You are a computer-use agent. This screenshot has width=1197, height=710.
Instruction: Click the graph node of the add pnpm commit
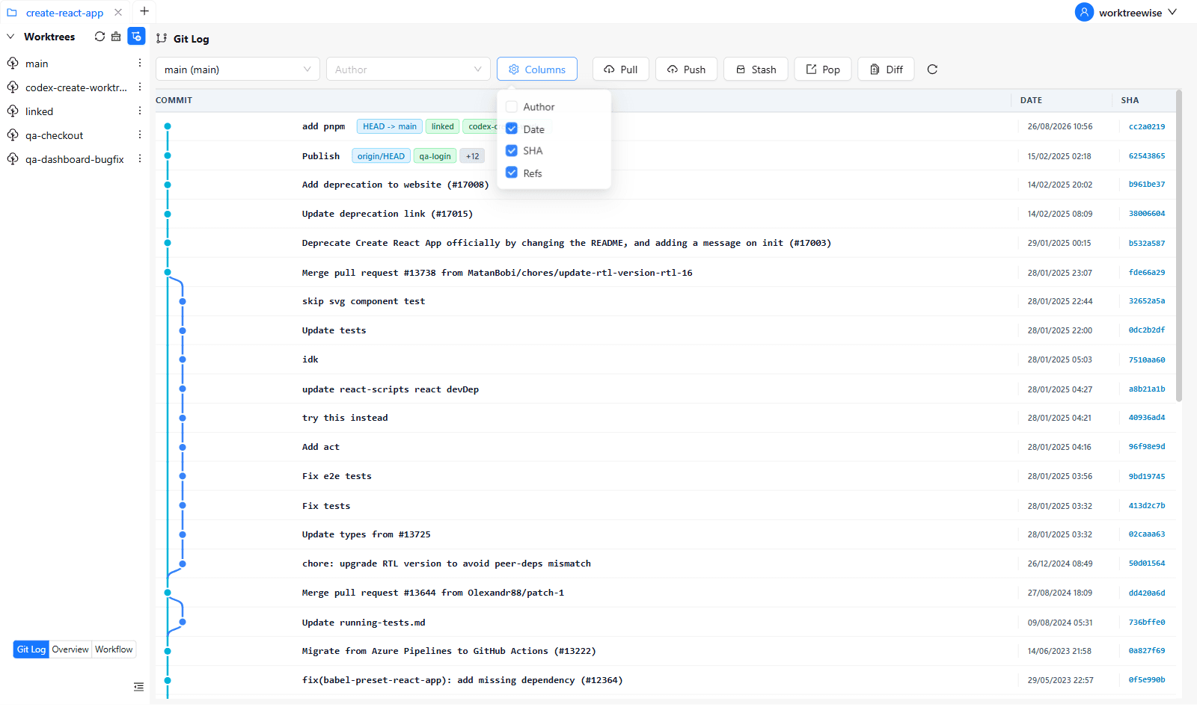pos(168,126)
